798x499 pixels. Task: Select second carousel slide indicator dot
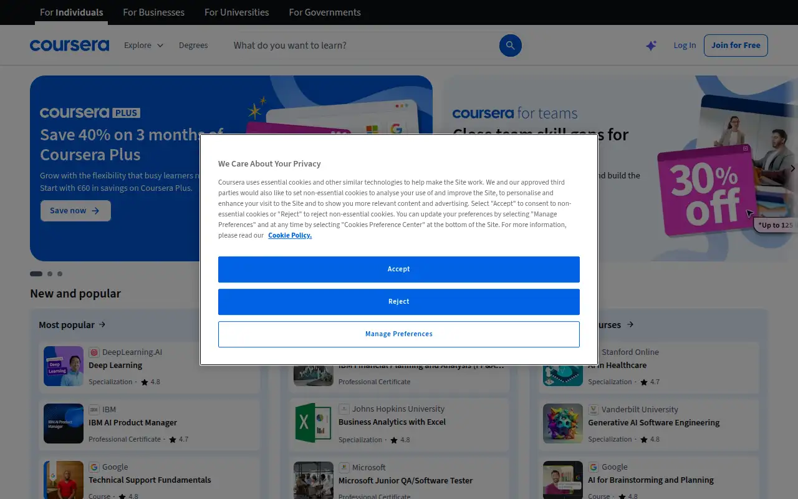(x=50, y=274)
